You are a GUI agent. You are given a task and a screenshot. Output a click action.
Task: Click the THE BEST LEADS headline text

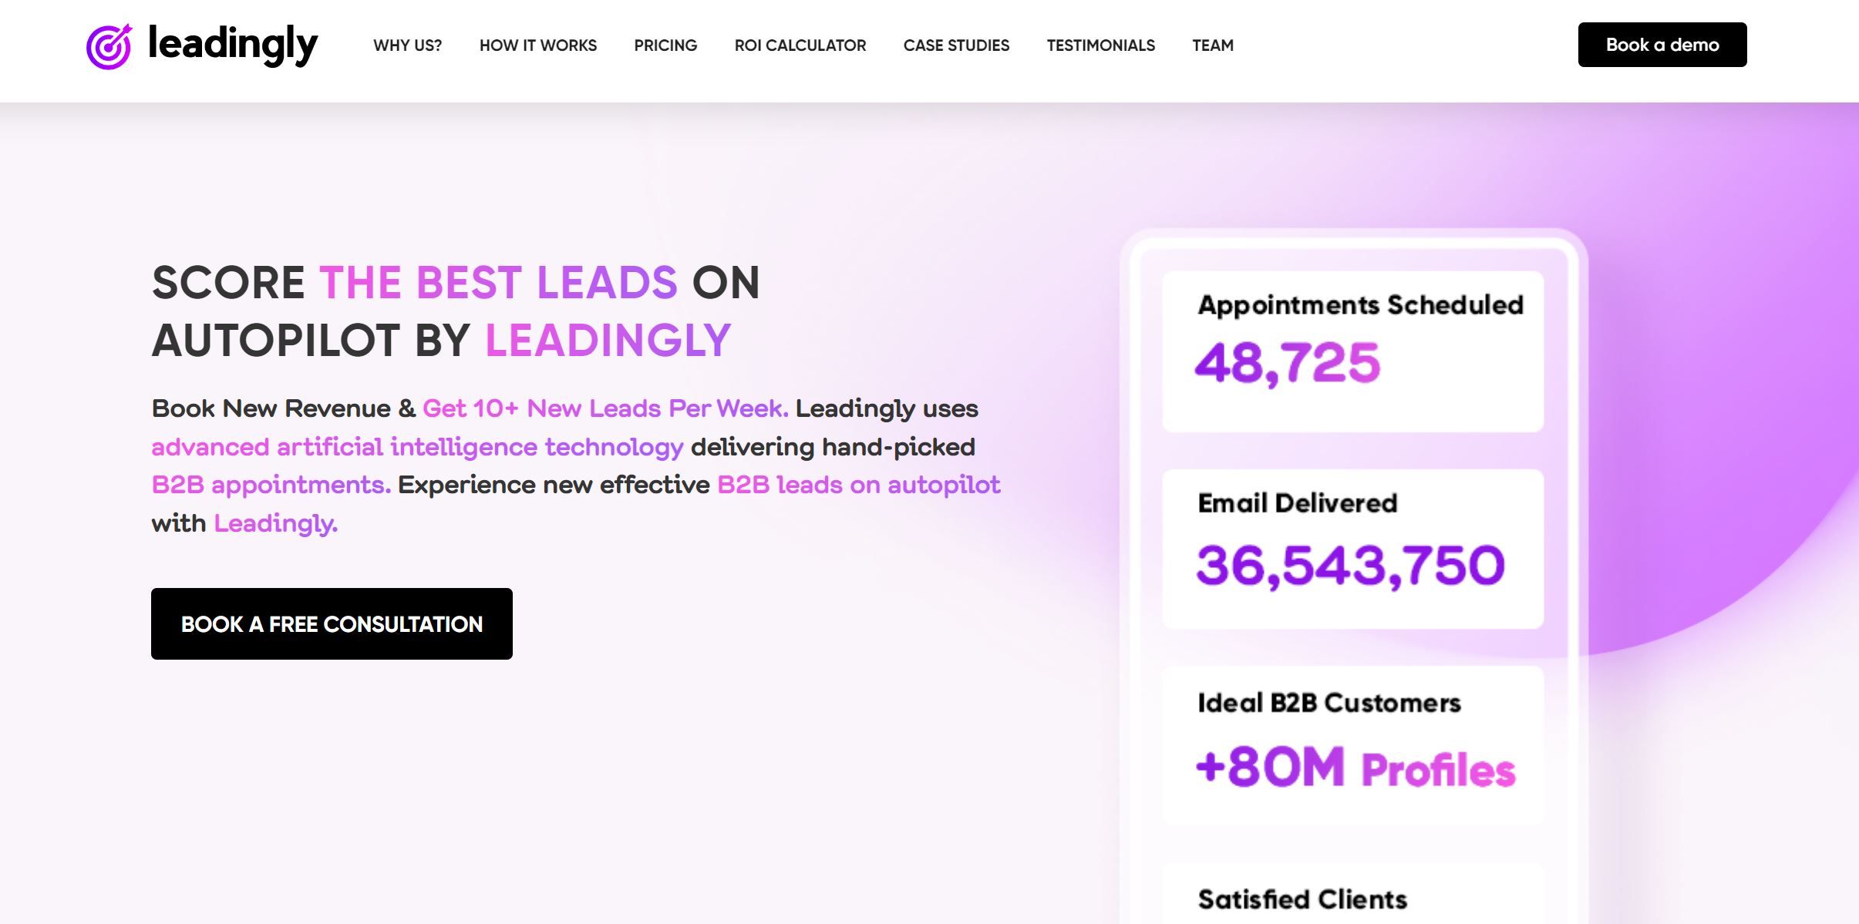pos(498,282)
